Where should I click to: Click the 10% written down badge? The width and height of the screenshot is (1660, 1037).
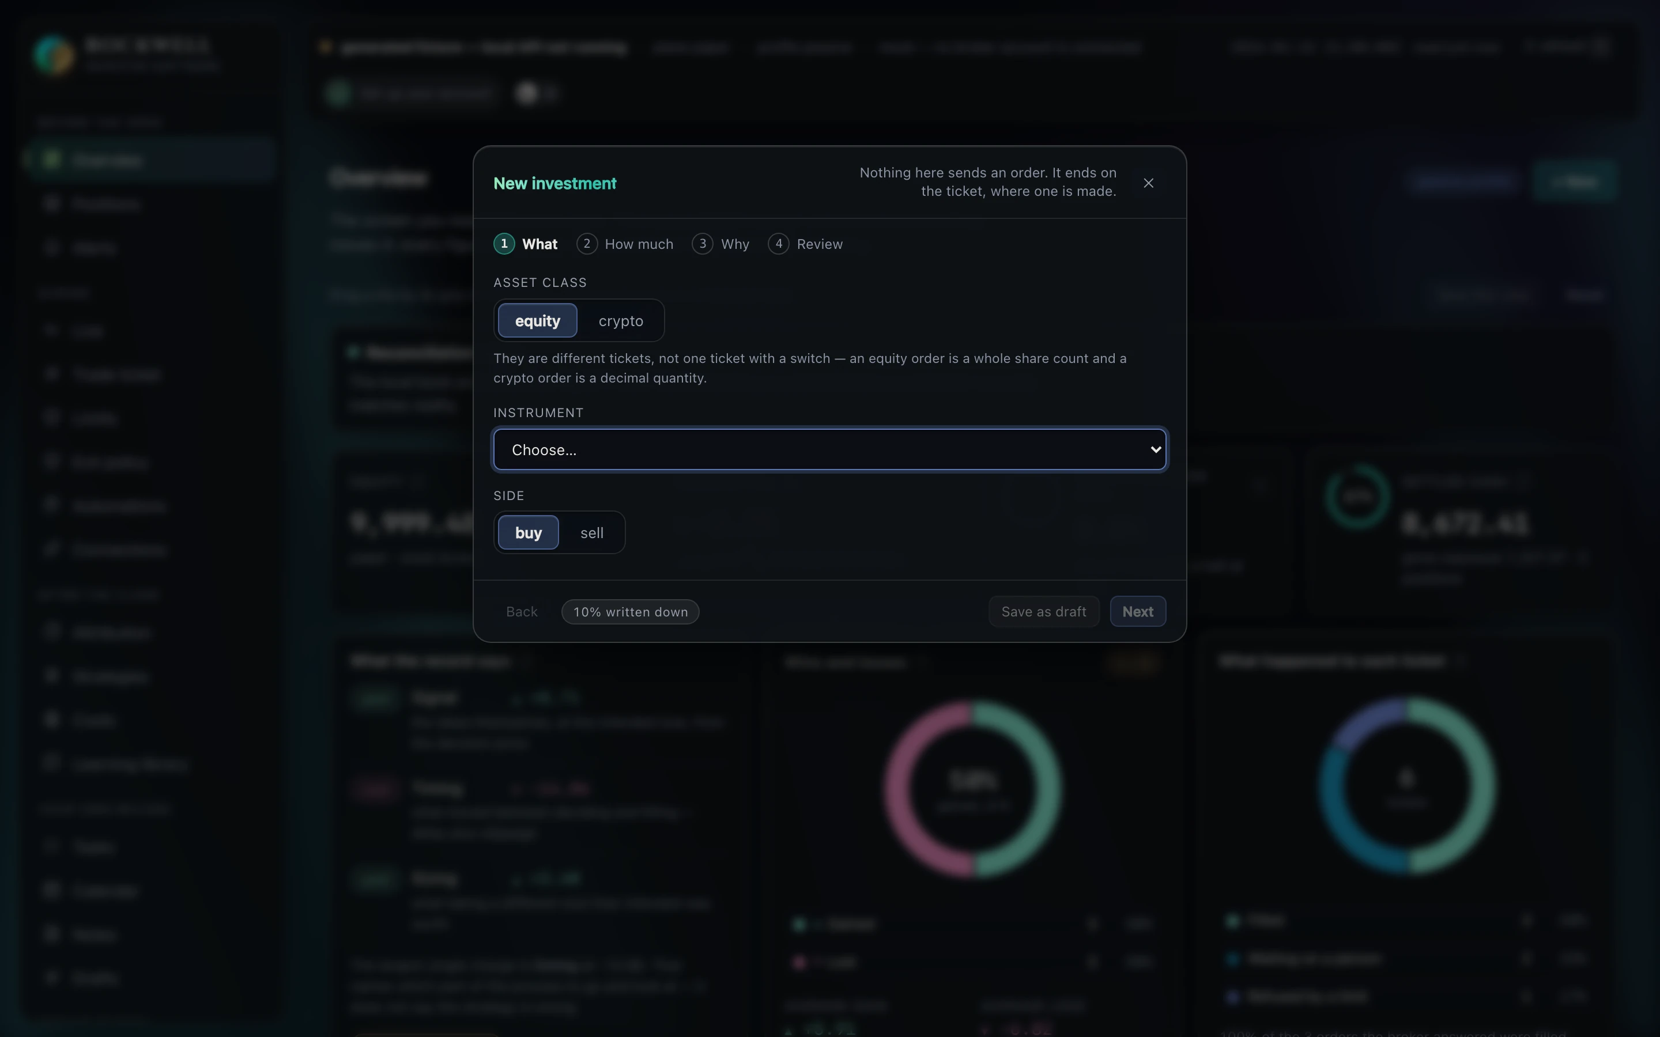click(629, 612)
